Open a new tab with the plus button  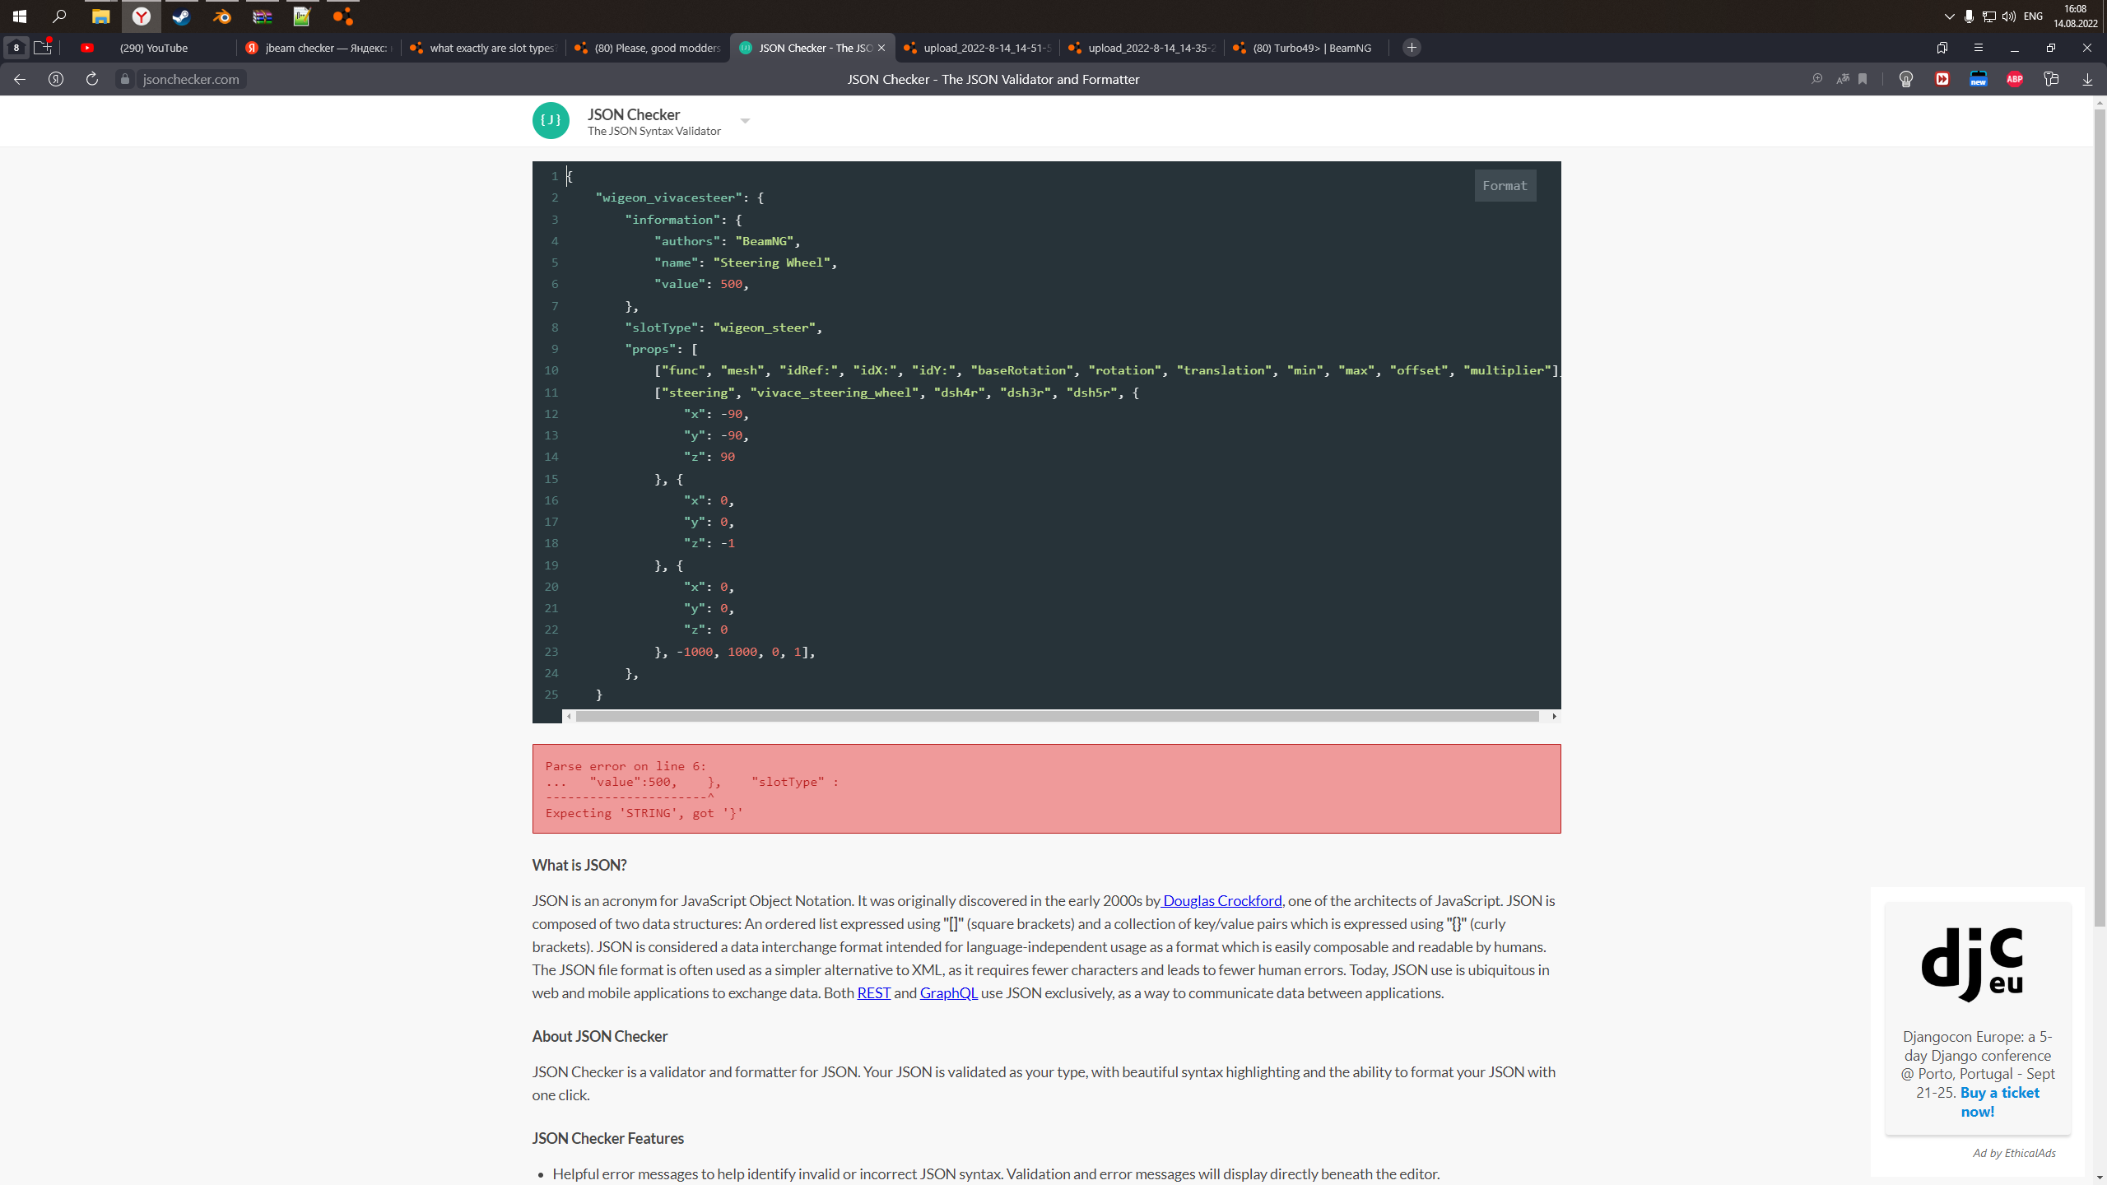coord(1412,48)
